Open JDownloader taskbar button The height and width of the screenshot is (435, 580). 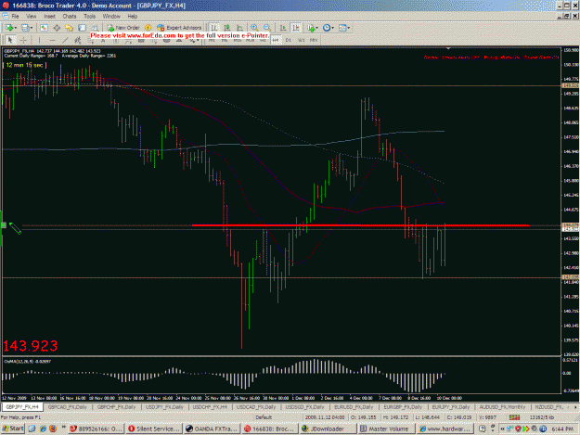point(328,429)
